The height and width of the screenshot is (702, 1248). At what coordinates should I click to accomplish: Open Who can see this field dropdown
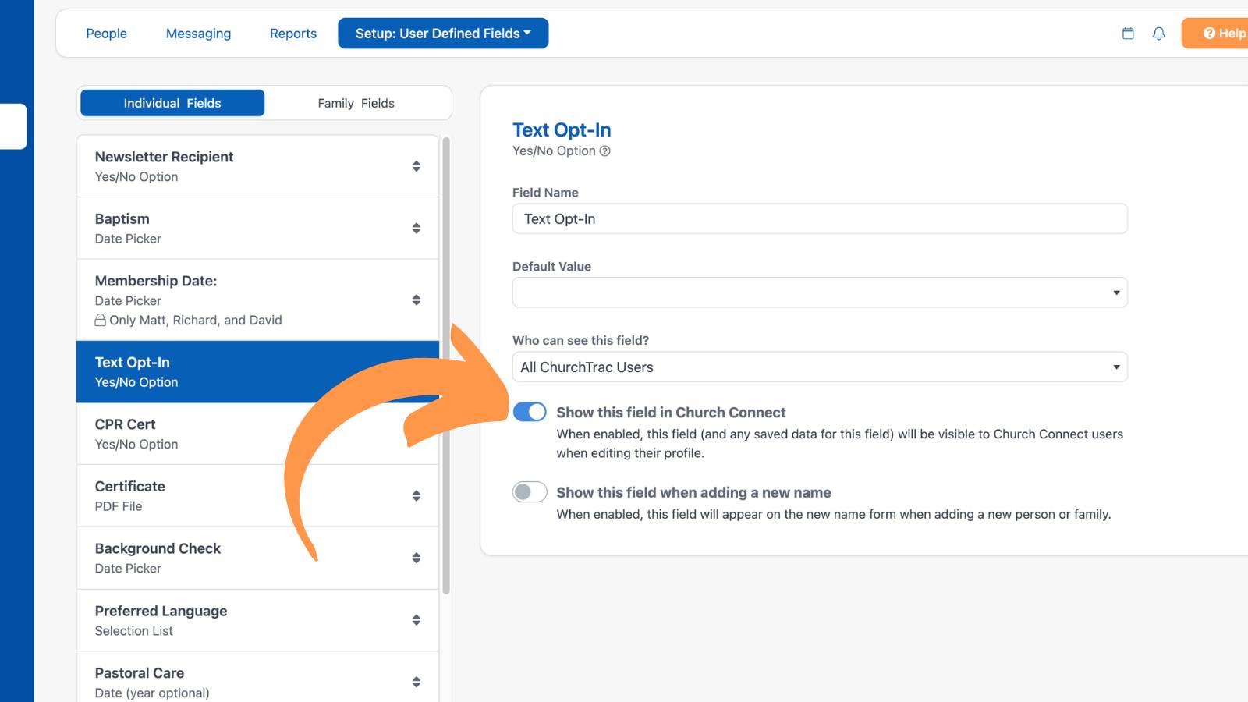(x=820, y=367)
